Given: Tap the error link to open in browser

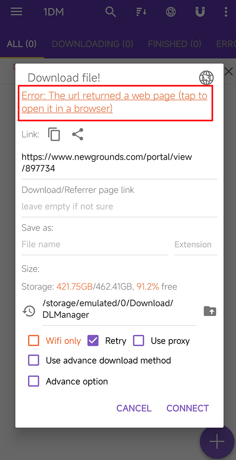Looking at the screenshot, I should (114, 102).
